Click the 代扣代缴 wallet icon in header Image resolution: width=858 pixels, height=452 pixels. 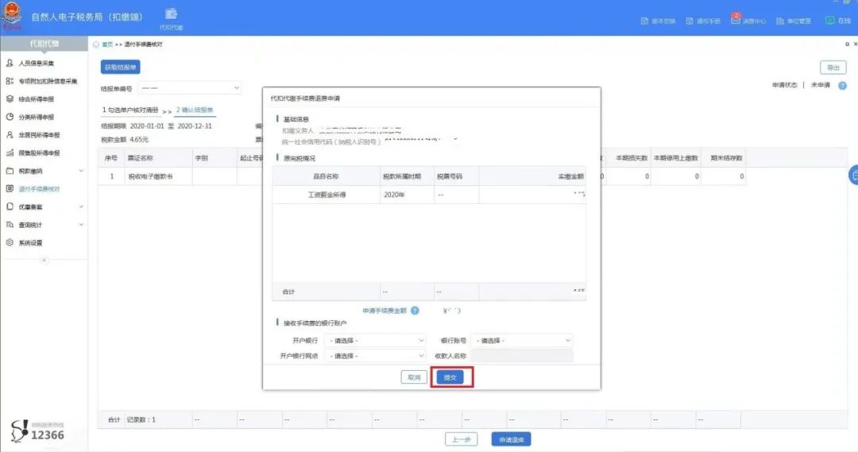[x=171, y=14]
